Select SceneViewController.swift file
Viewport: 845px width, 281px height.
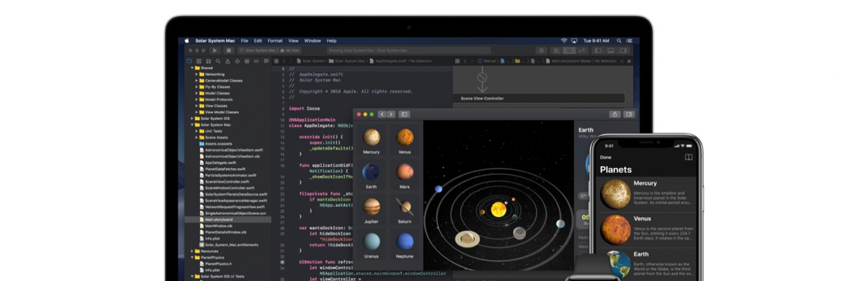tap(227, 181)
